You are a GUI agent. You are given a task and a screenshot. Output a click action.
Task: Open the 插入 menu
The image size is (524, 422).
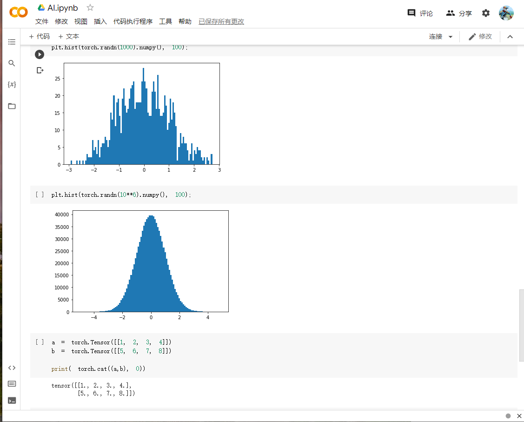(100, 21)
